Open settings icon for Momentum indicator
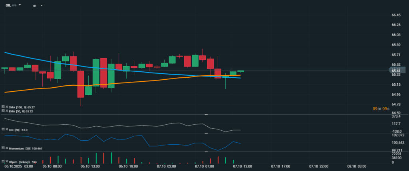409x171 pixels. pos(3,148)
